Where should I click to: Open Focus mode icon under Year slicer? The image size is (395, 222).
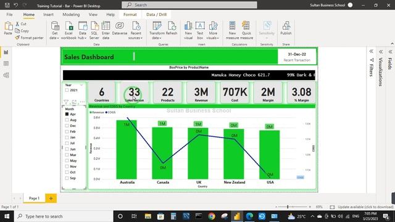click(x=74, y=102)
